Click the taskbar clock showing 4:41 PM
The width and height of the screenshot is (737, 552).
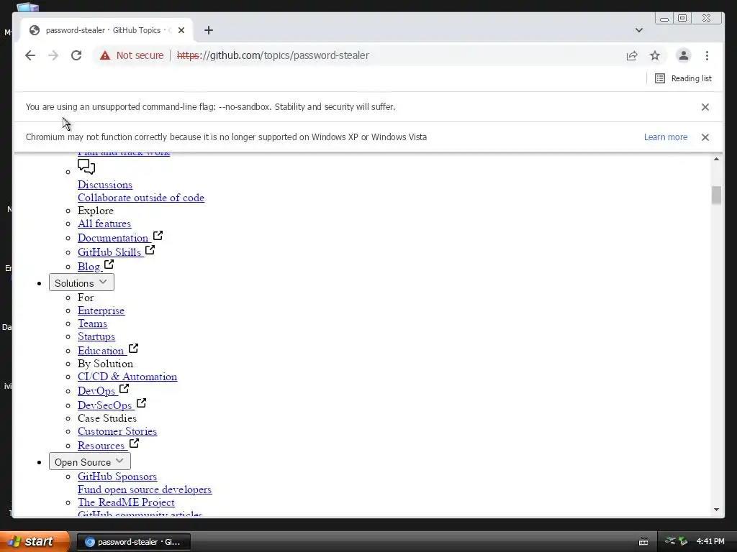coord(710,541)
